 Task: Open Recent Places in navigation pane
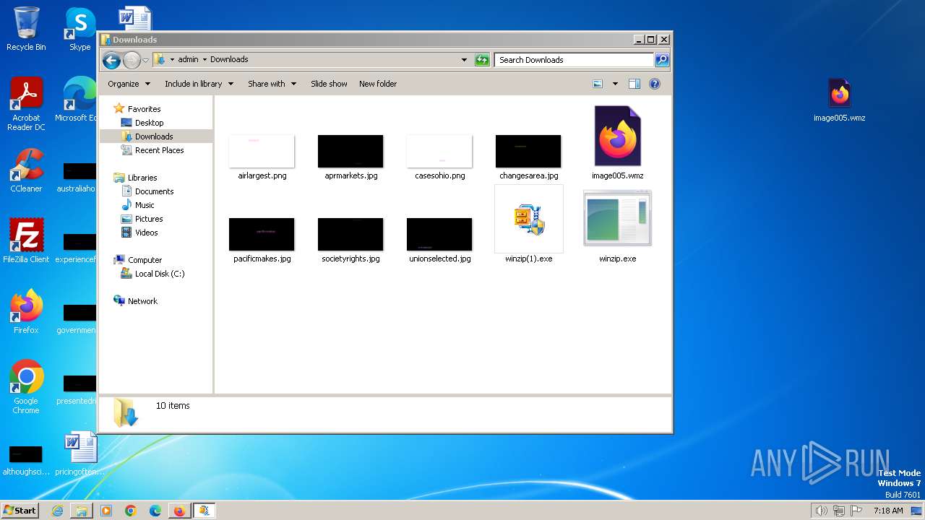(159, 150)
